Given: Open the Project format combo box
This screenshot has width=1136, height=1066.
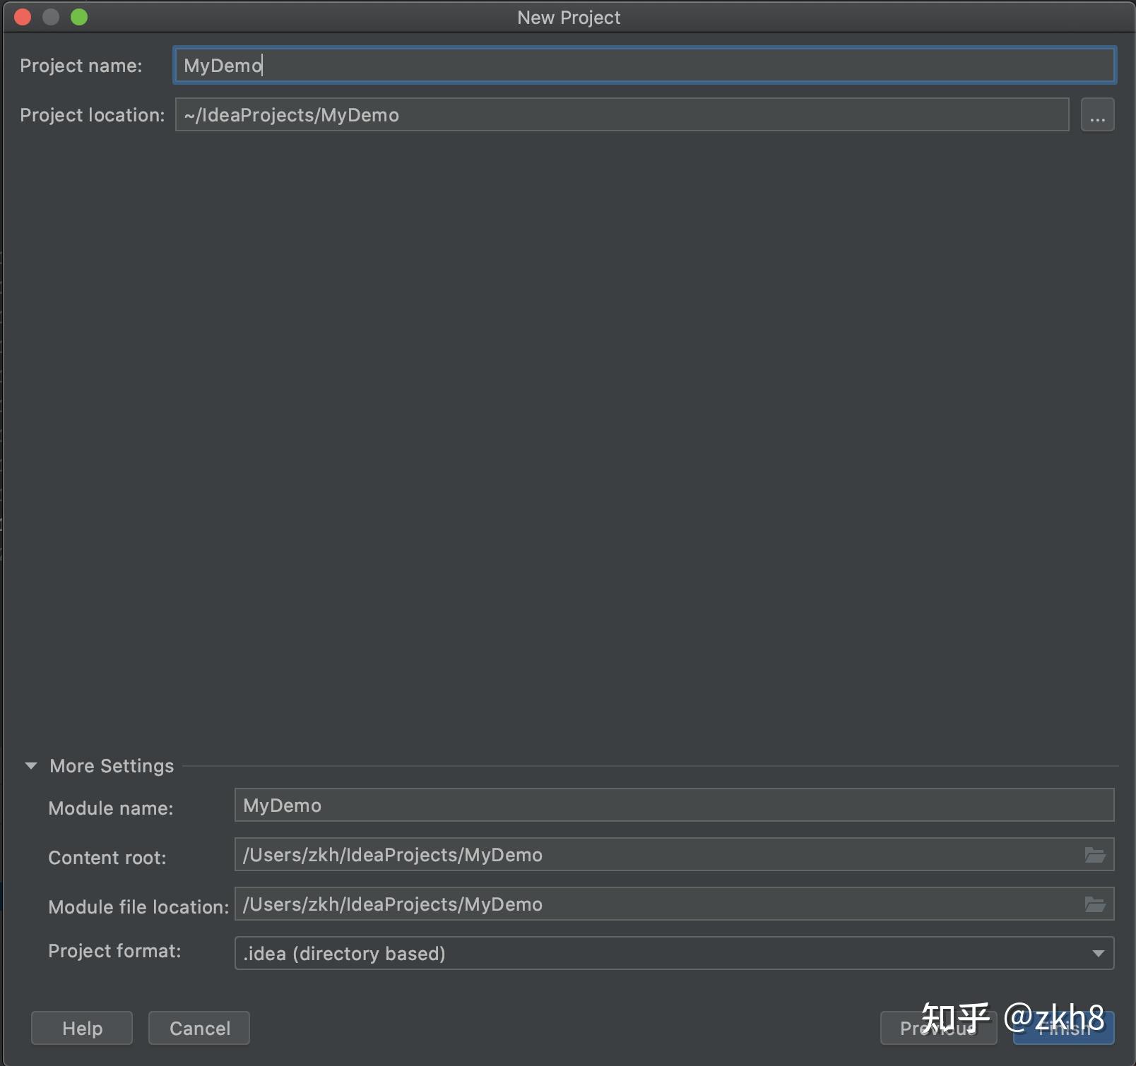Looking at the screenshot, I should (x=673, y=953).
